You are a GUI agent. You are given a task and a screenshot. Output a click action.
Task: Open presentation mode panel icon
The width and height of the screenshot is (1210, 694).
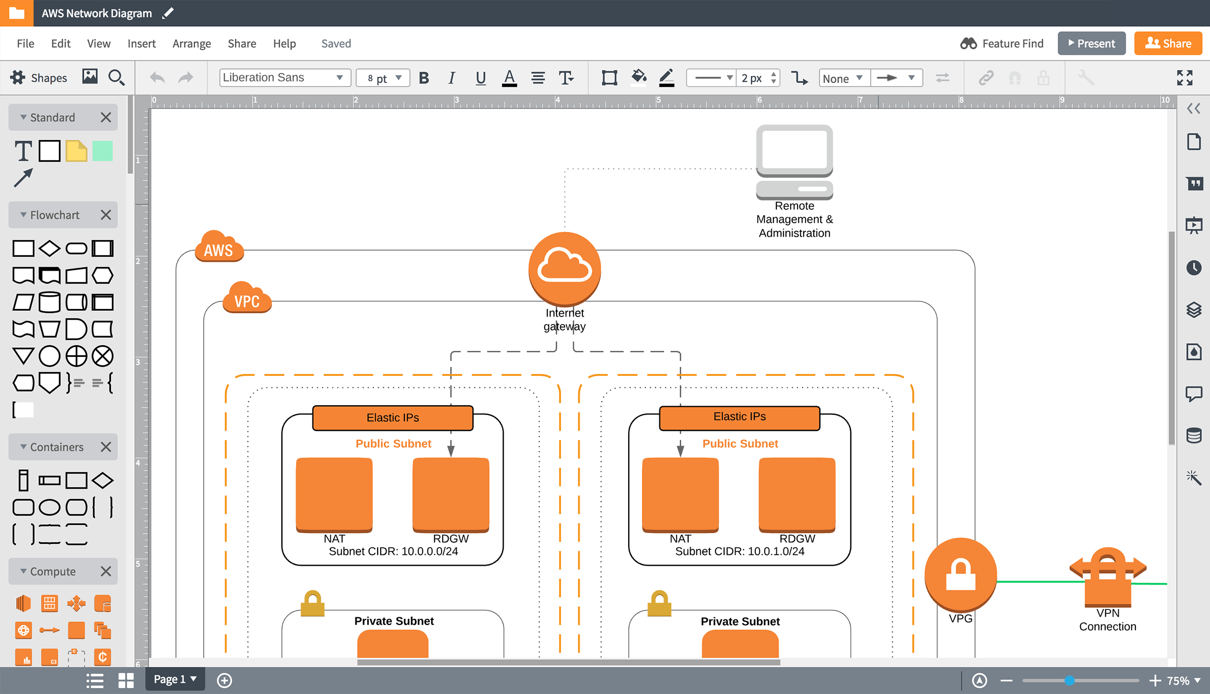click(x=1194, y=225)
